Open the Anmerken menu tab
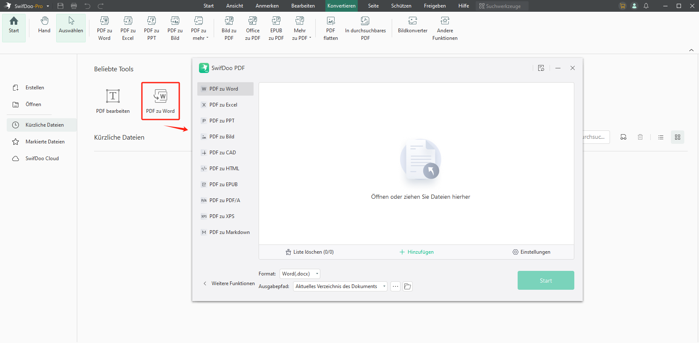 (267, 6)
